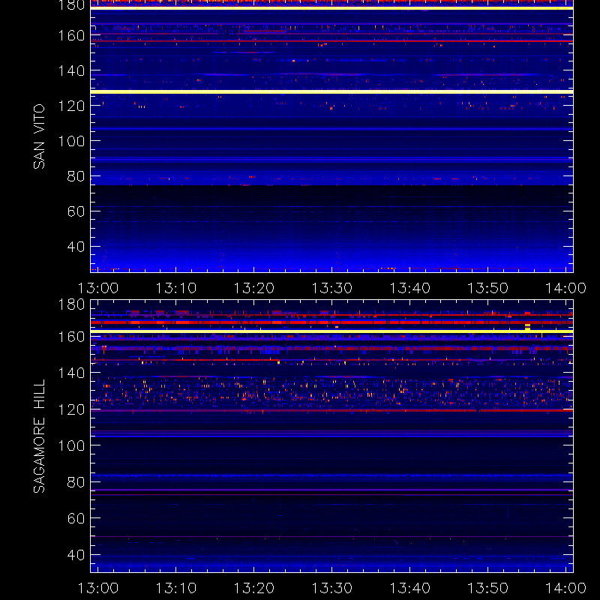Pick the 140 tick label on Sagamore Hill axis
This screenshot has width=600, height=600.
[x=71, y=373]
